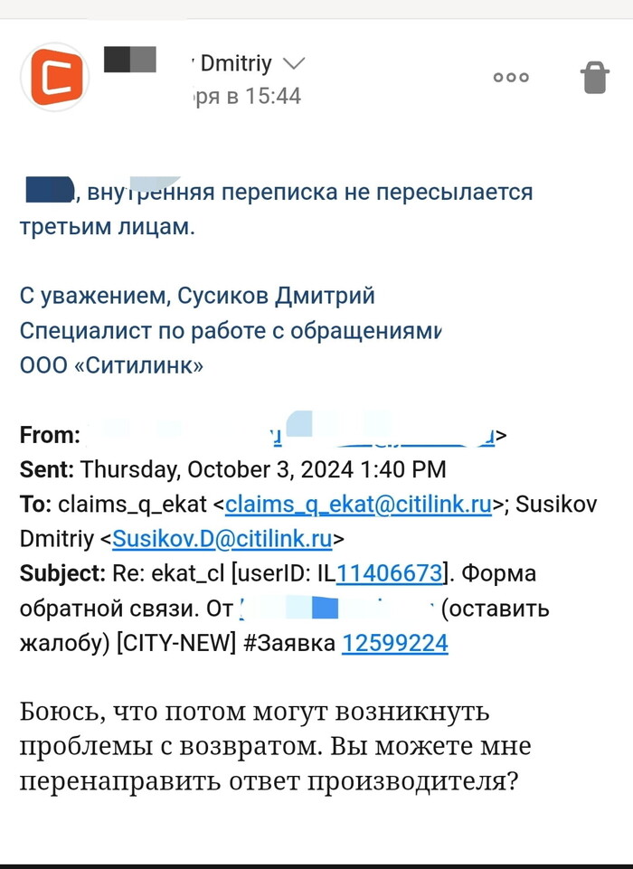
Task: Delete this email with the trash icon
Action: click(x=594, y=78)
